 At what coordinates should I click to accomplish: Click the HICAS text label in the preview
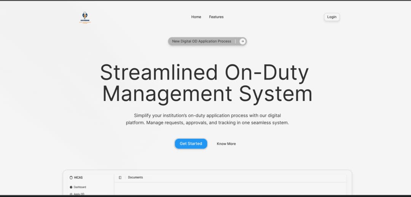click(78, 178)
